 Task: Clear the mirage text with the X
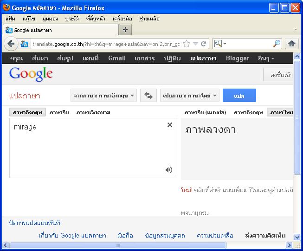(x=170, y=125)
